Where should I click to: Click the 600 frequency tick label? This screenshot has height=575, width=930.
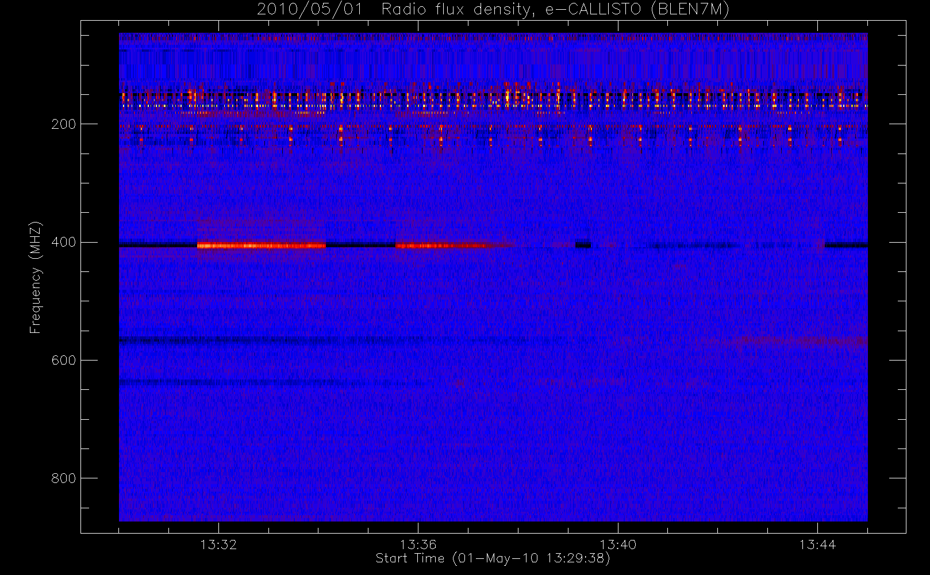[x=63, y=360]
